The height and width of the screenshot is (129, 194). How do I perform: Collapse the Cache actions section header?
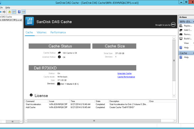[x=193, y=53]
